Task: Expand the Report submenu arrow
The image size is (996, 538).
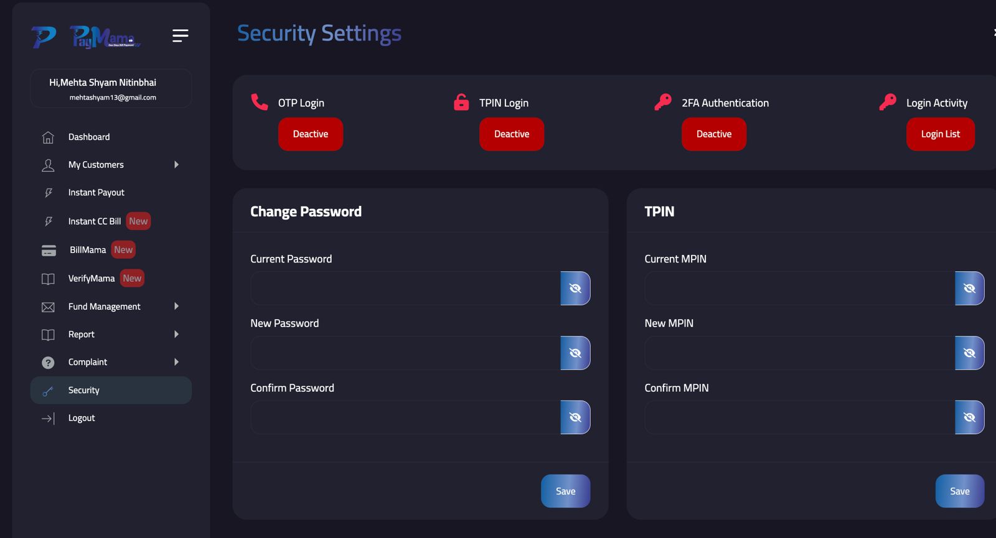Action: (x=176, y=334)
